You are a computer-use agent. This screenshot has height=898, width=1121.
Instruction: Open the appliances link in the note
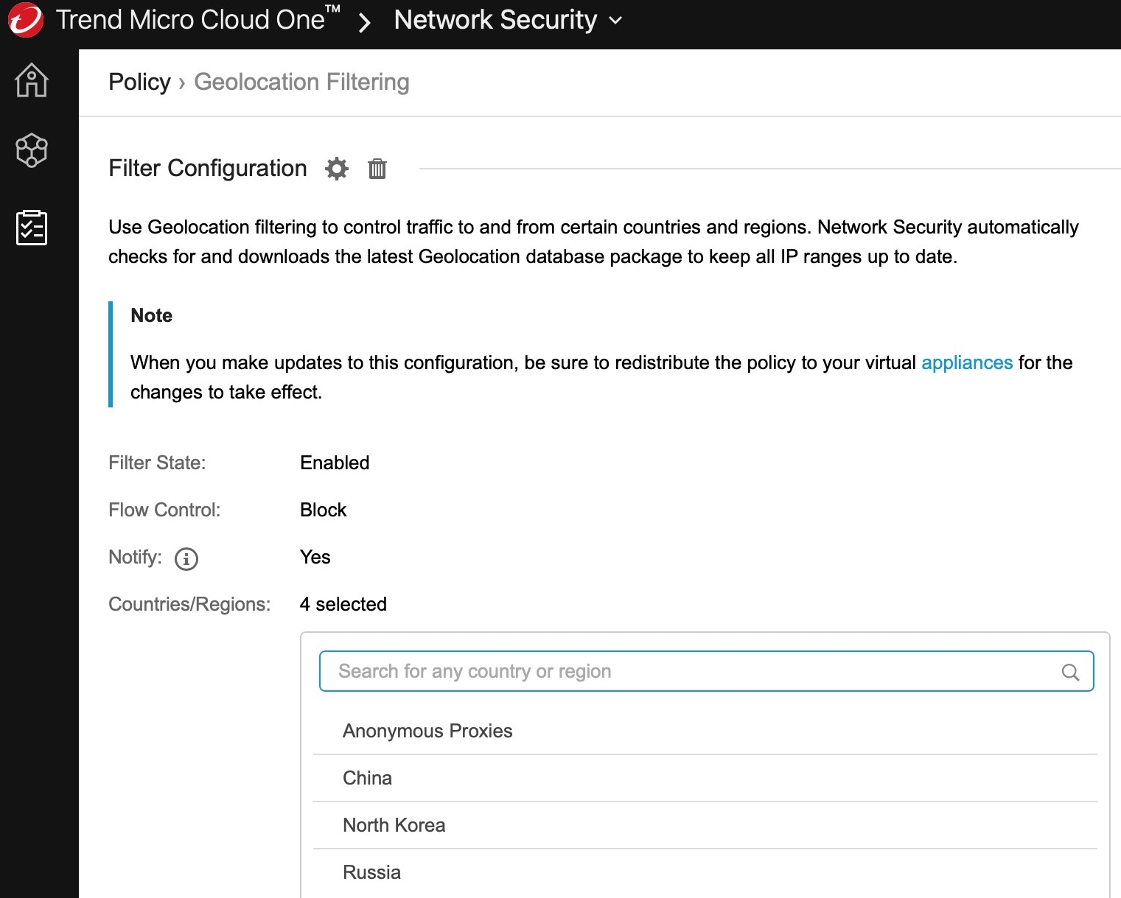pos(967,362)
